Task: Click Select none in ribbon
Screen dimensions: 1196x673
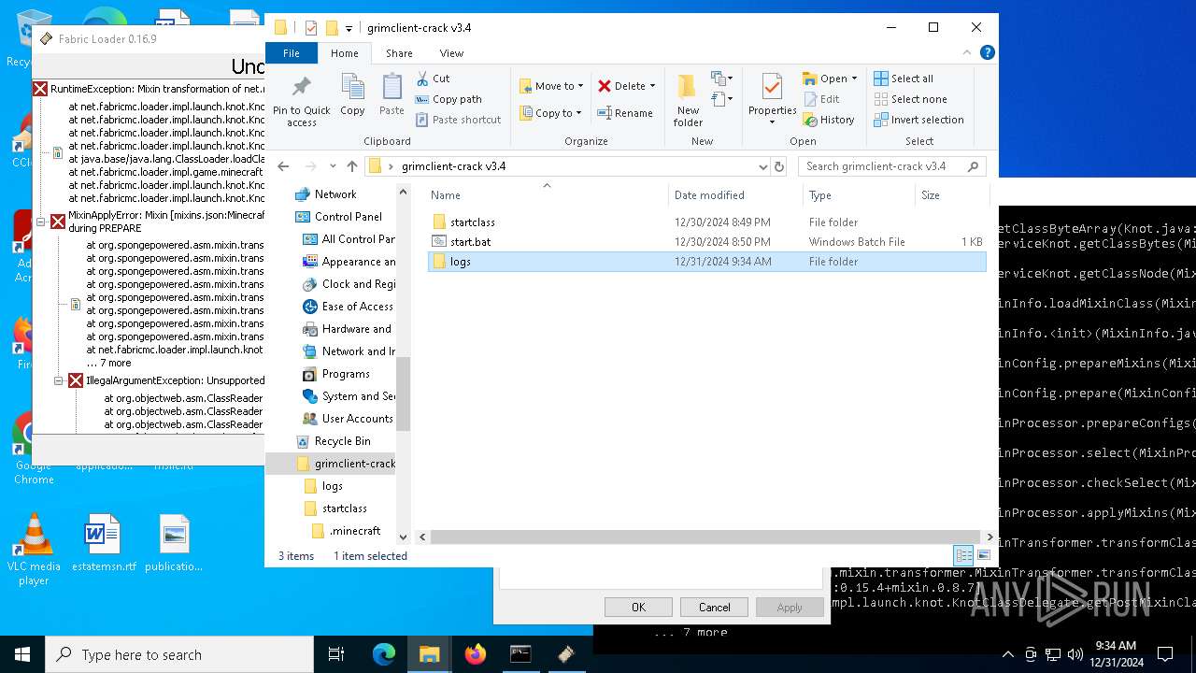Action: click(x=910, y=99)
